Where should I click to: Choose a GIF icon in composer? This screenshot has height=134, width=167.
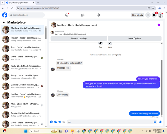(x=64, y=122)
